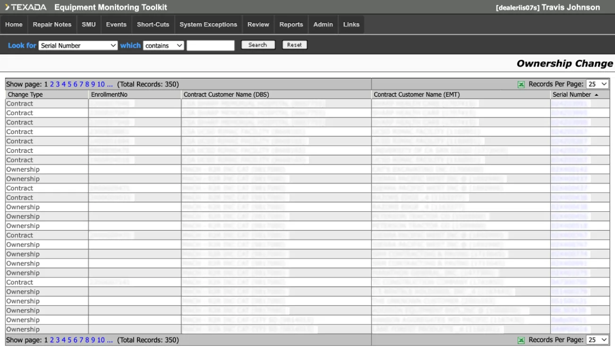
Task: Open top Records Per Page dropdown
Action: point(597,84)
